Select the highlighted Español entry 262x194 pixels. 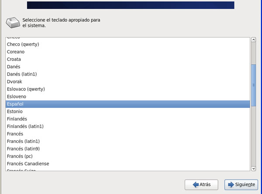pos(15,104)
